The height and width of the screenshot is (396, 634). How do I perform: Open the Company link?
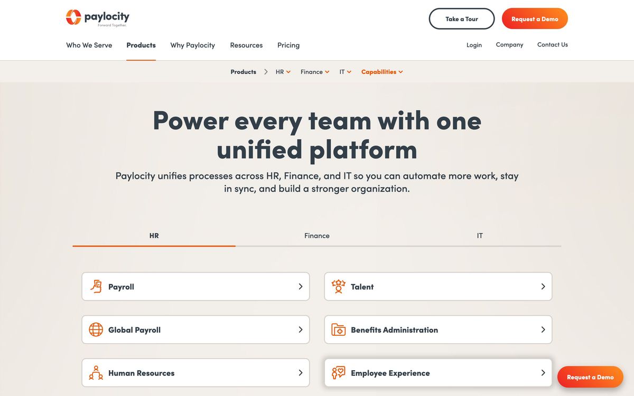coord(509,45)
